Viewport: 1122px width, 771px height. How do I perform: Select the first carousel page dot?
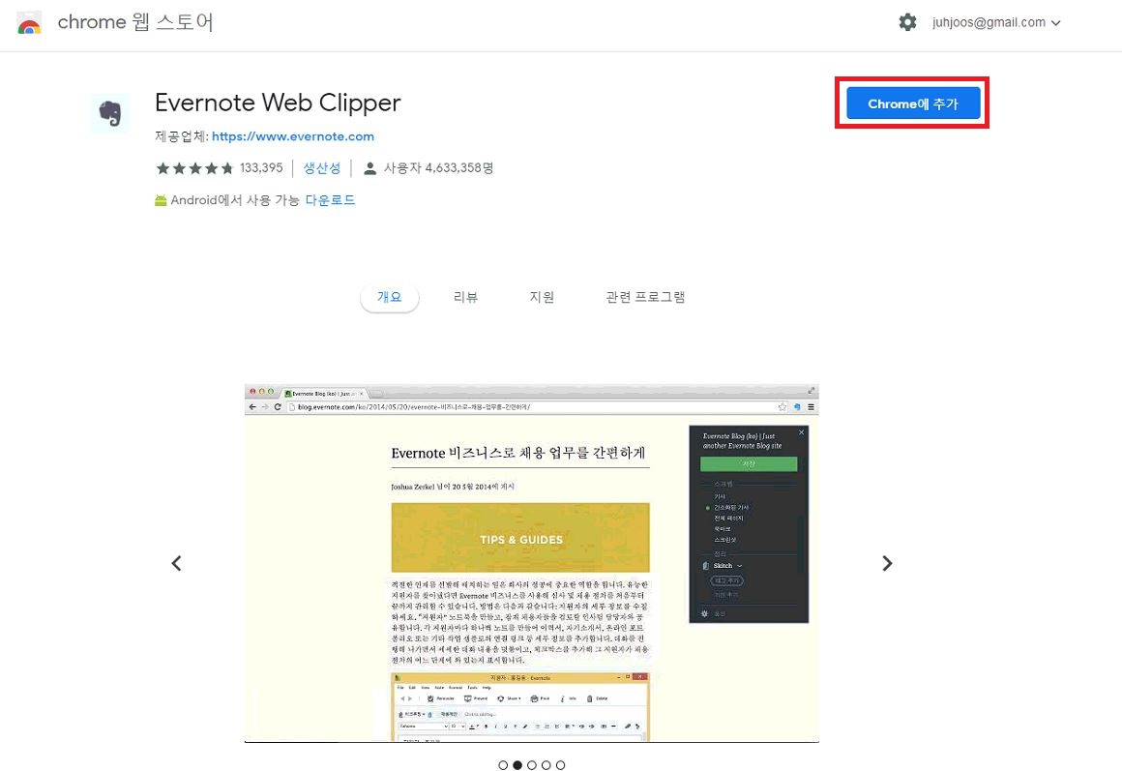click(x=503, y=765)
